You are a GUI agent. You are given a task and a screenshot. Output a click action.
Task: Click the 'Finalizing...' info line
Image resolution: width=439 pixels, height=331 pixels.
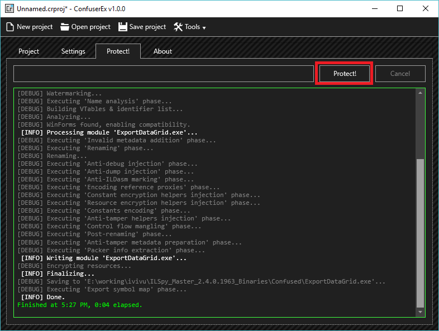[x=58, y=274]
